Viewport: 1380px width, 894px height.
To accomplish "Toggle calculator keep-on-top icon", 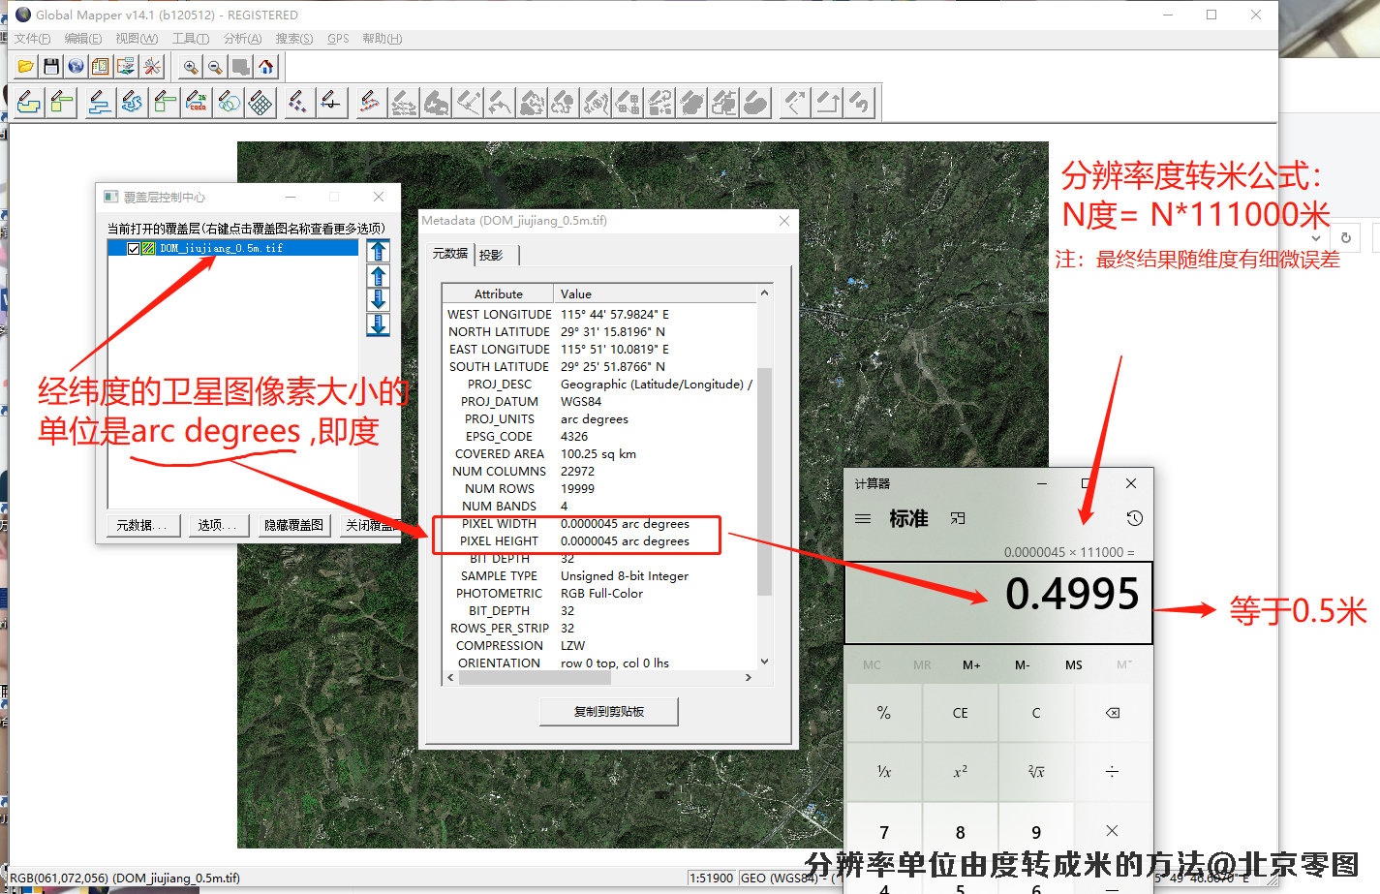I will (x=958, y=518).
